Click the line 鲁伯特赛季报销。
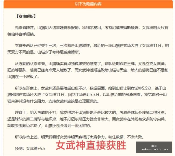Image resolution: width=175 pixels, height=156 pixels. [22, 34]
